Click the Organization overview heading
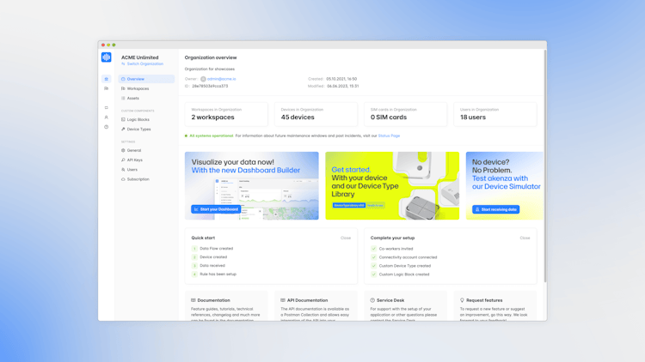The height and width of the screenshot is (362, 645). [x=211, y=57]
